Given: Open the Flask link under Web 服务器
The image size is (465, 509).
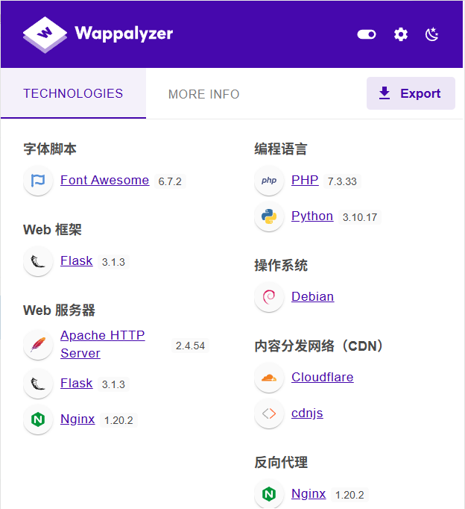Looking at the screenshot, I should pyautogui.click(x=77, y=383).
